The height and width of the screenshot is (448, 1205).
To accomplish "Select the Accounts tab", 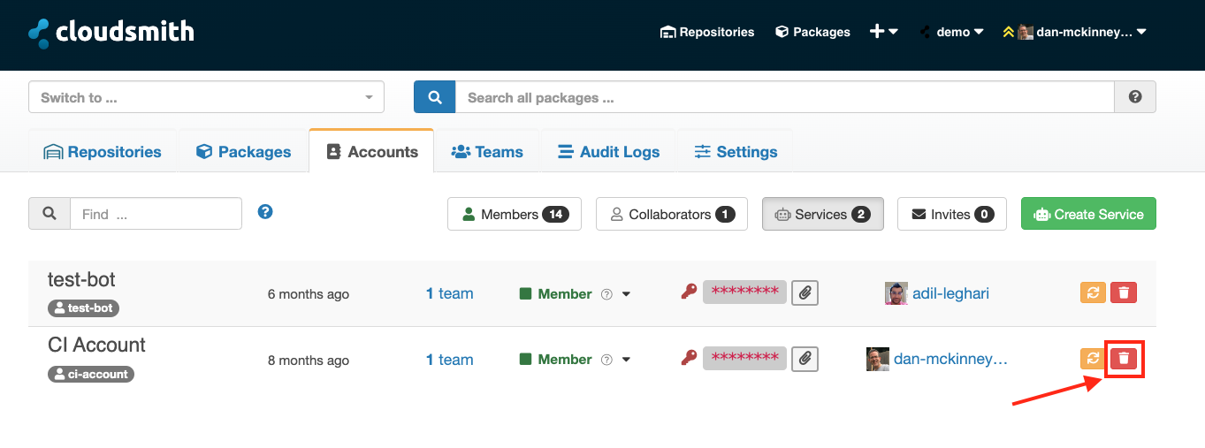I will tap(371, 152).
